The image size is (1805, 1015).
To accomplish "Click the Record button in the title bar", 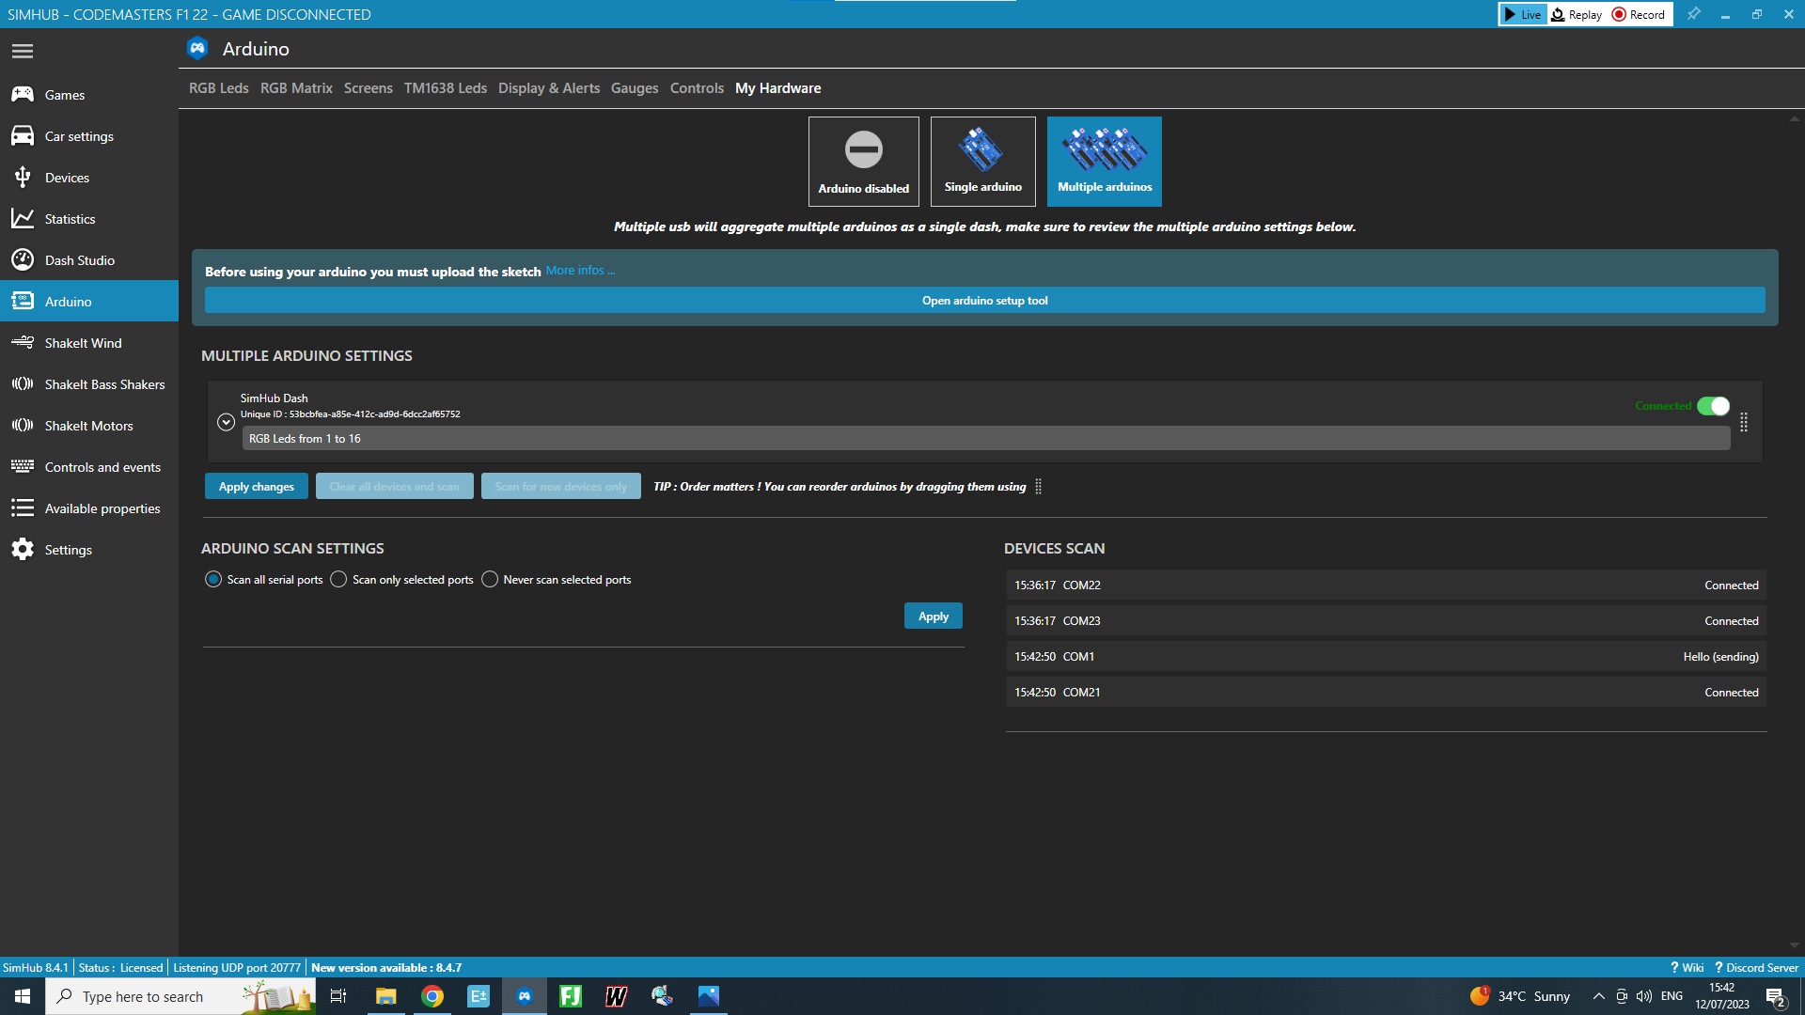I will 1639,14.
